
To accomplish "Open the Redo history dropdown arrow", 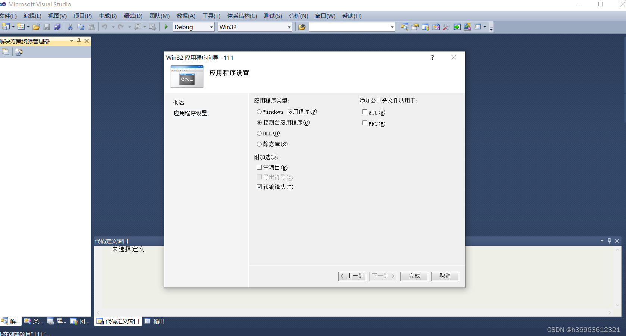I will click(x=130, y=27).
